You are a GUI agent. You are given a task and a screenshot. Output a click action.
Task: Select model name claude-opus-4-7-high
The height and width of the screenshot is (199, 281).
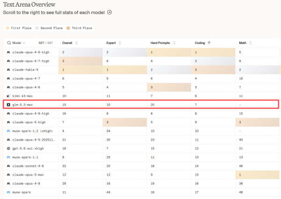coord(31,61)
